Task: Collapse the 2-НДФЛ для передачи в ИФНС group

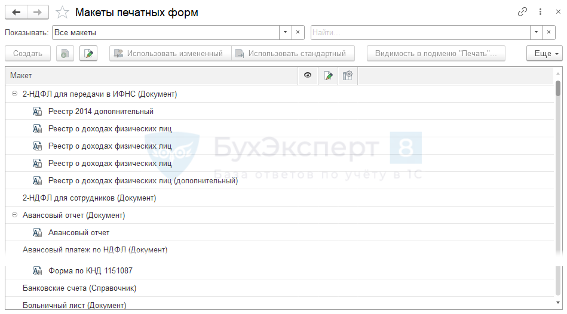Action: tap(14, 94)
